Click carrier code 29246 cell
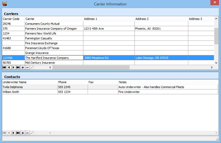Viewport: 221px width, 143px height. pyautogui.click(x=13, y=24)
